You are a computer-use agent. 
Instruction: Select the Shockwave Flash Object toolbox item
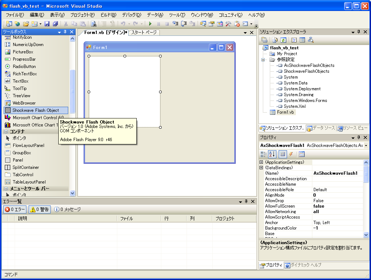click(x=36, y=110)
